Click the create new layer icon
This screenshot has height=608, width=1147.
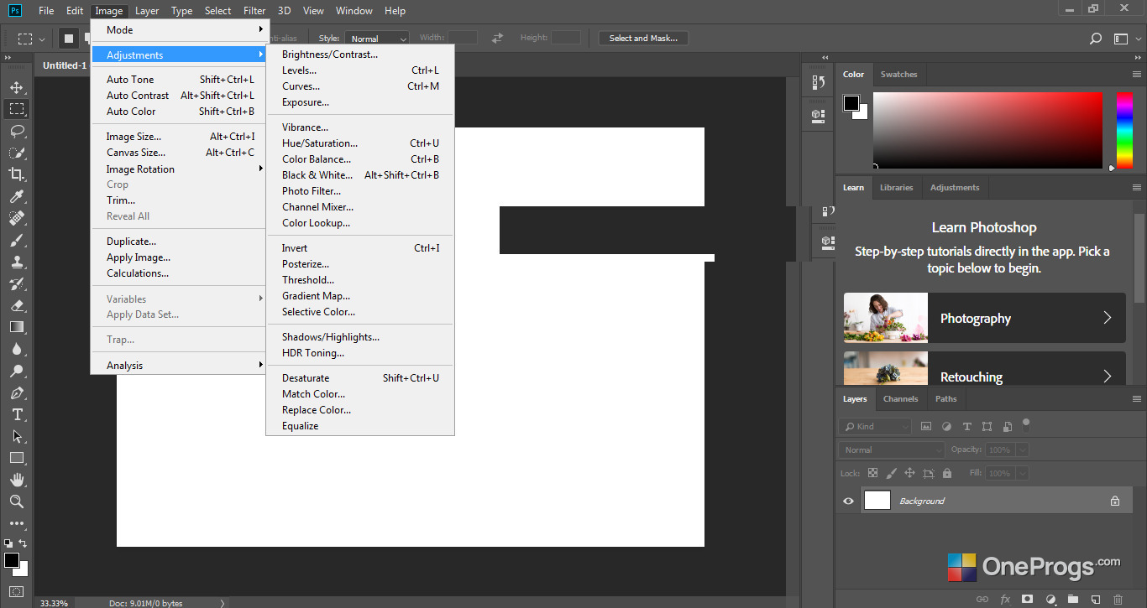pyautogui.click(x=1096, y=600)
